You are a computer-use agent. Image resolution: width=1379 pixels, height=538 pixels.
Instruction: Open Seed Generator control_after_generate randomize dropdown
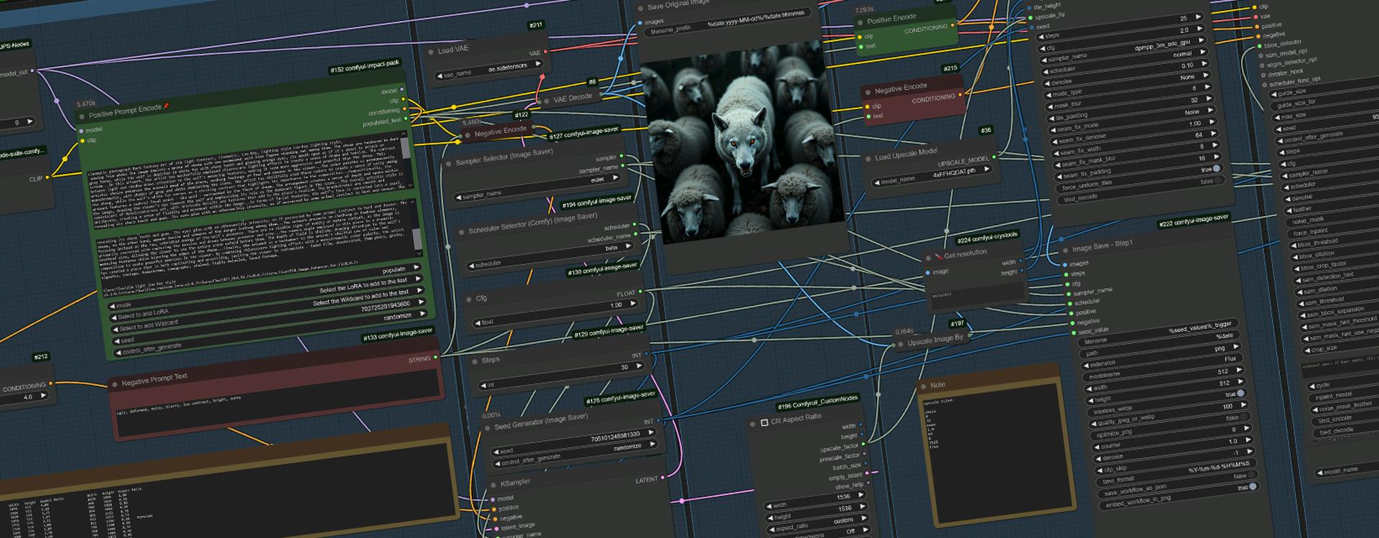coord(575,453)
